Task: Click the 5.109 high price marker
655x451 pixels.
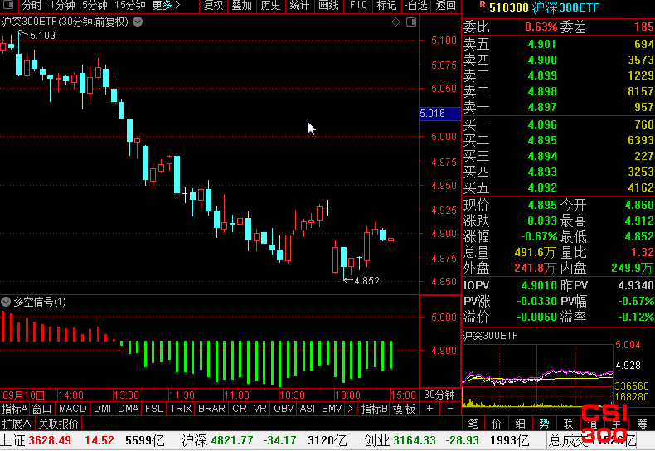Action: coord(42,36)
